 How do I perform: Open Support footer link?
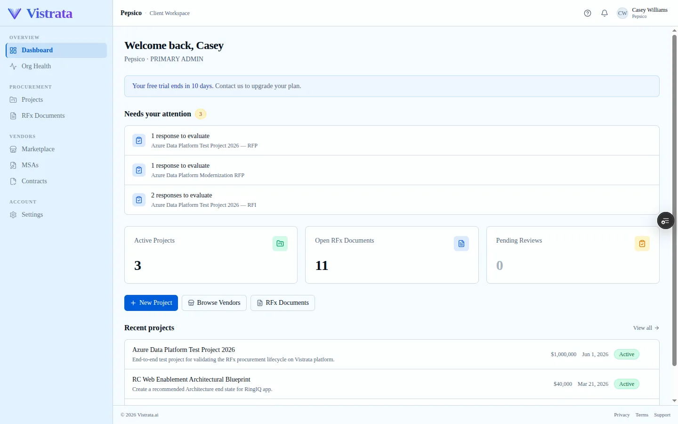tap(662, 415)
